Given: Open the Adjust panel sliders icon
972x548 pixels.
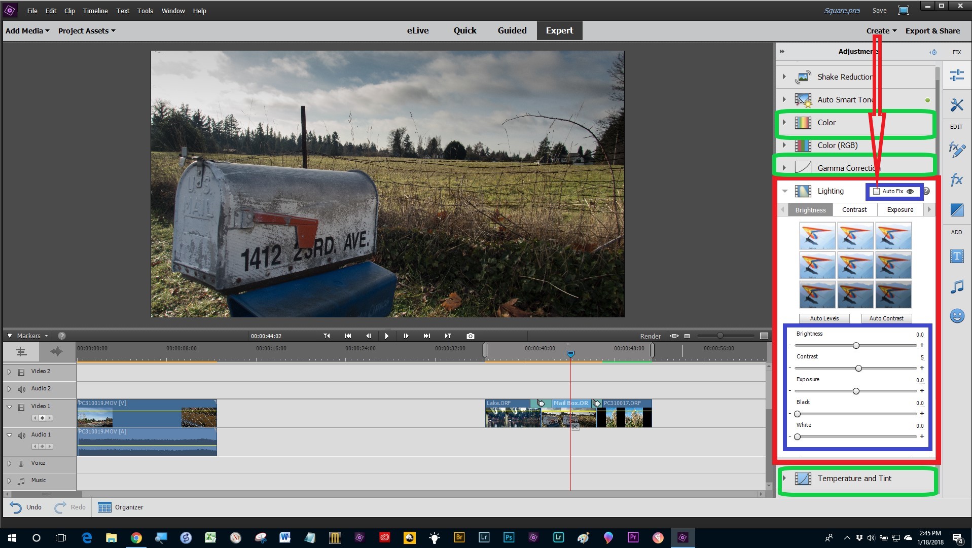Looking at the screenshot, I should point(956,76).
